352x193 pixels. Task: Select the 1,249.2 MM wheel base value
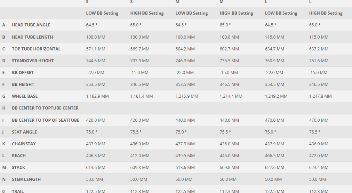276,96
